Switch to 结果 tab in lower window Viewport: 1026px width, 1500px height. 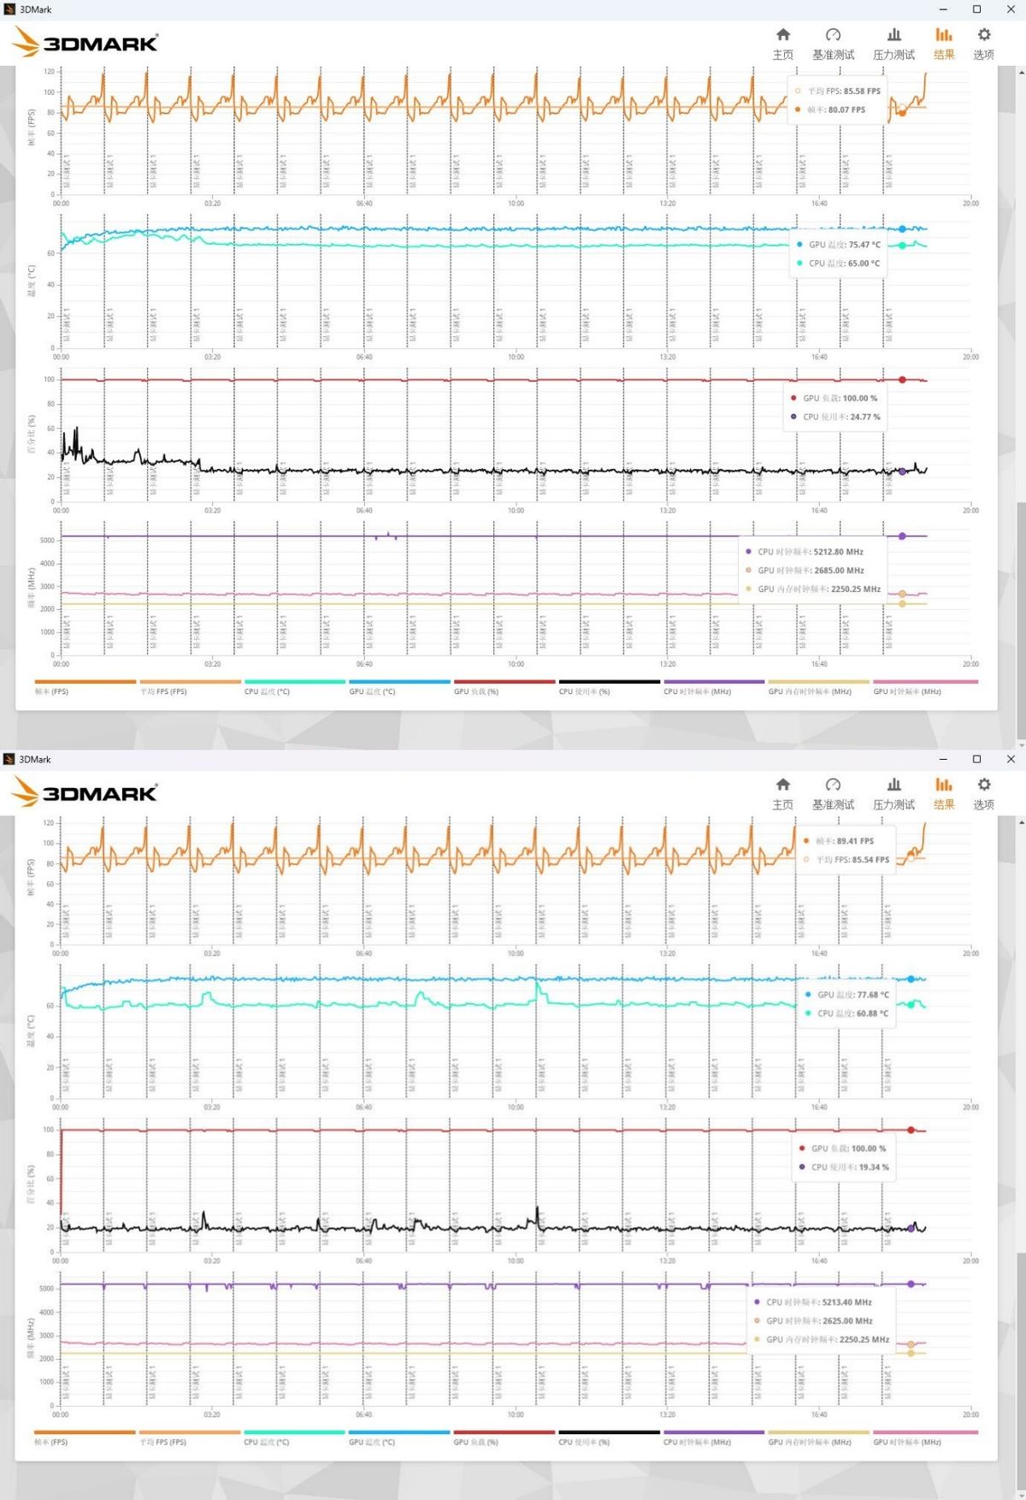tap(944, 793)
